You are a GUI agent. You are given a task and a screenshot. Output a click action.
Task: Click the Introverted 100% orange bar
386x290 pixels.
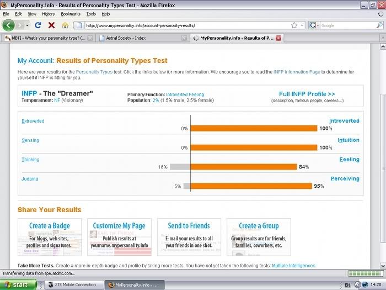(254, 128)
